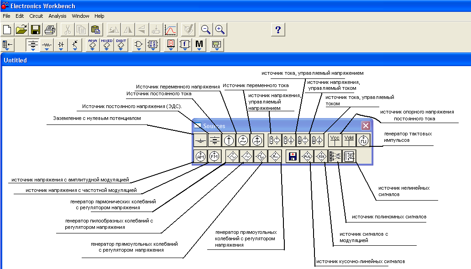Viewport: 471px width, 269px height.
Task: Open the ANA analog ICs bin
Action: point(93,45)
